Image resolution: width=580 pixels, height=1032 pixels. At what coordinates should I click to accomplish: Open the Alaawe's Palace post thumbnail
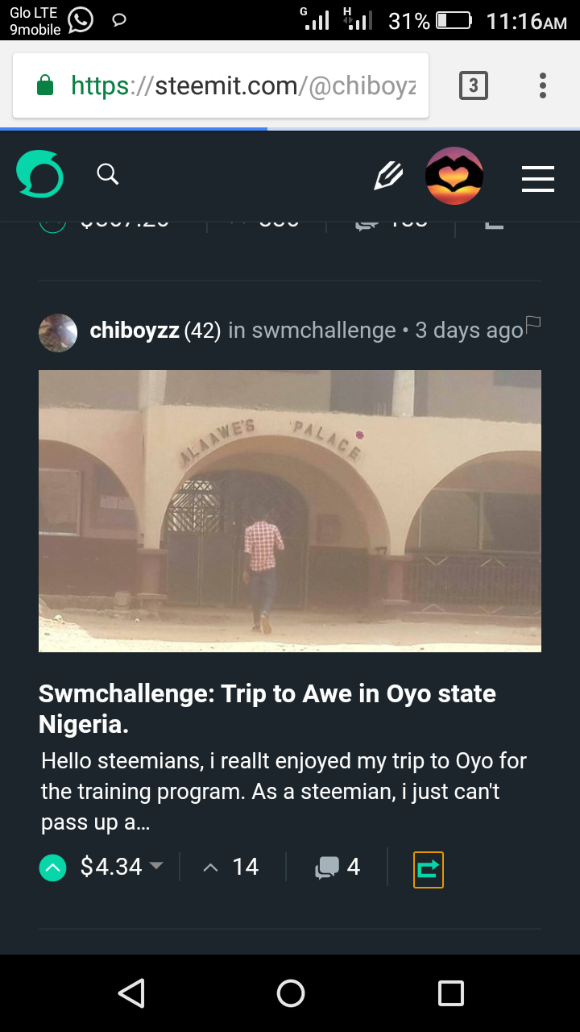290,510
